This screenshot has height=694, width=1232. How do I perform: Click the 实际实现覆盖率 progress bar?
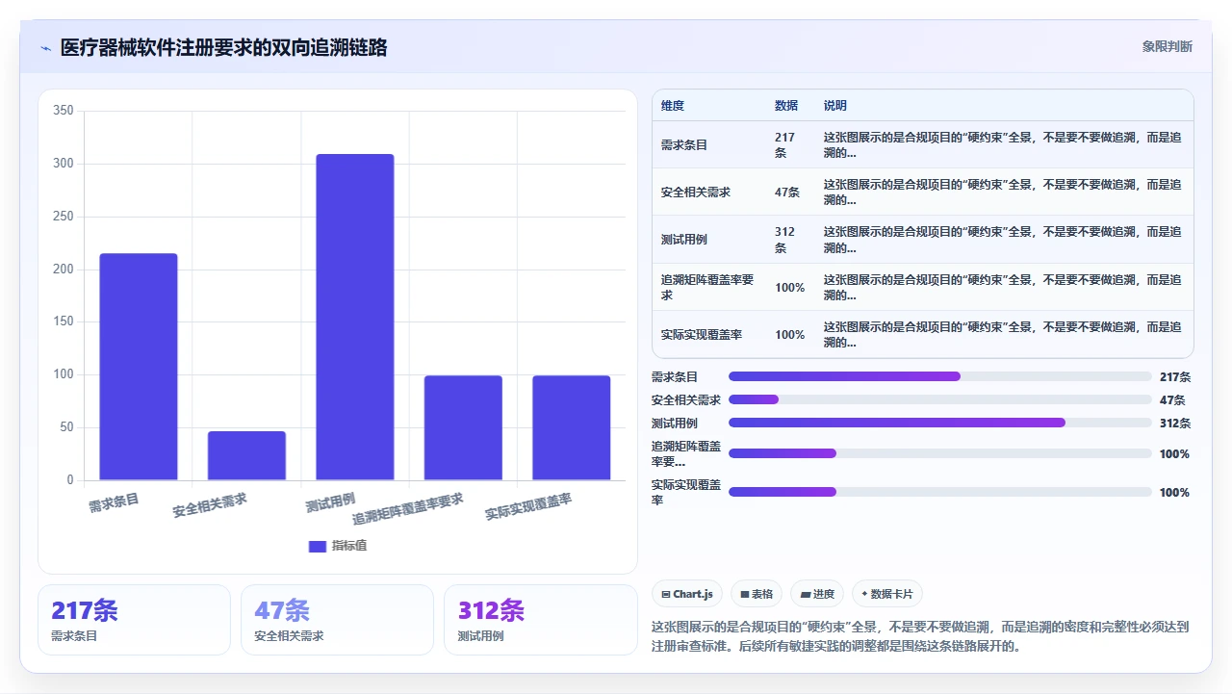point(939,492)
